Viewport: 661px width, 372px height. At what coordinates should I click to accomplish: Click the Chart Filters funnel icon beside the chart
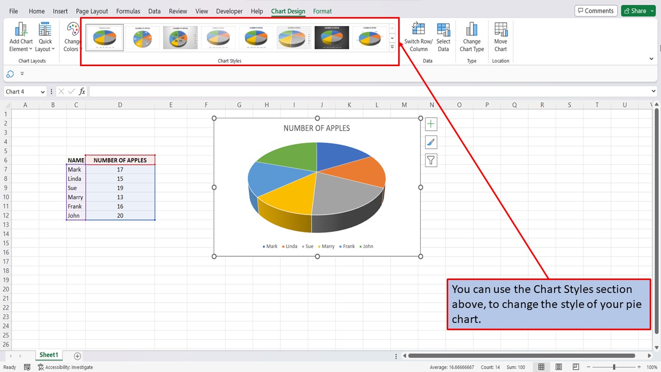pyautogui.click(x=431, y=160)
